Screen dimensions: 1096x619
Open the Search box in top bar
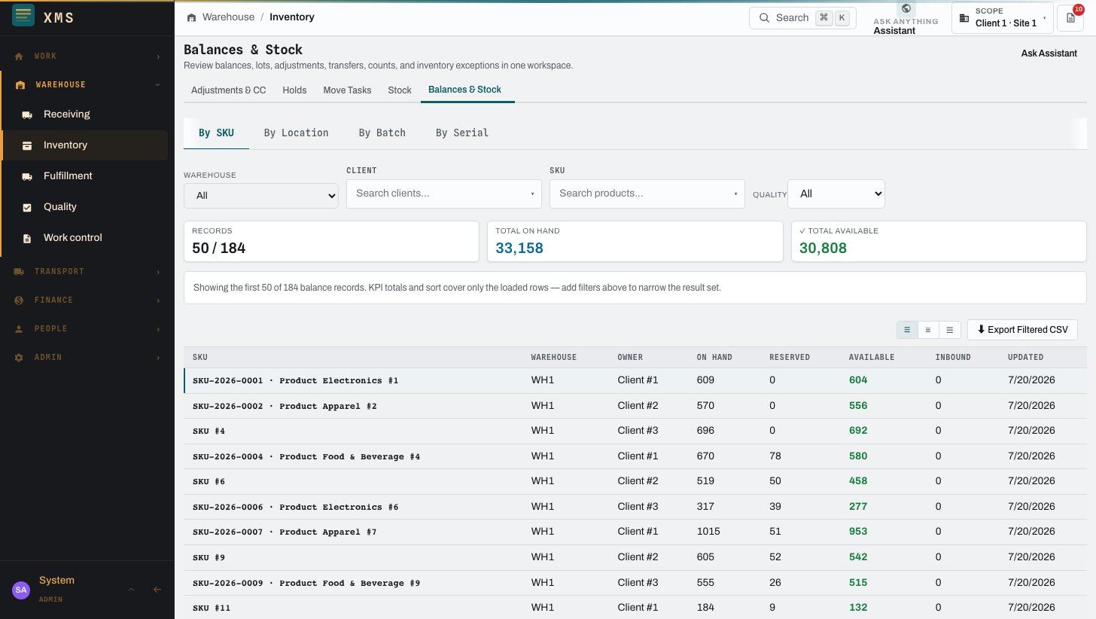click(x=802, y=17)
